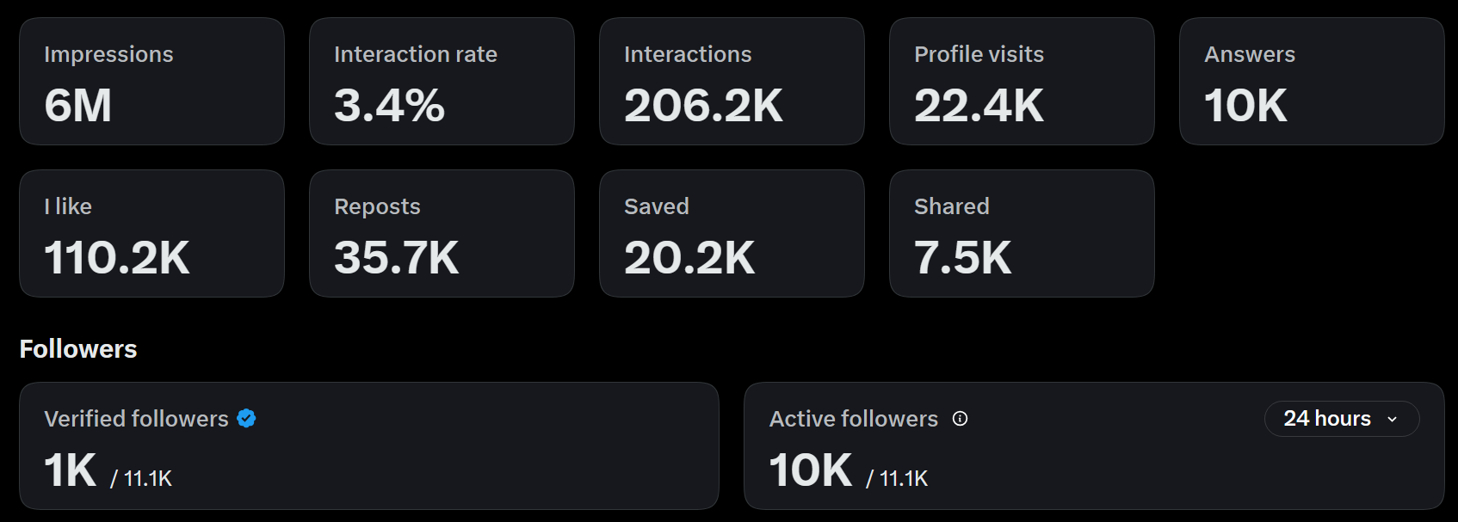The width and height of the screenshot is (1458, 522).
Task: Click the Active followers label text
Action: point(853,419)
